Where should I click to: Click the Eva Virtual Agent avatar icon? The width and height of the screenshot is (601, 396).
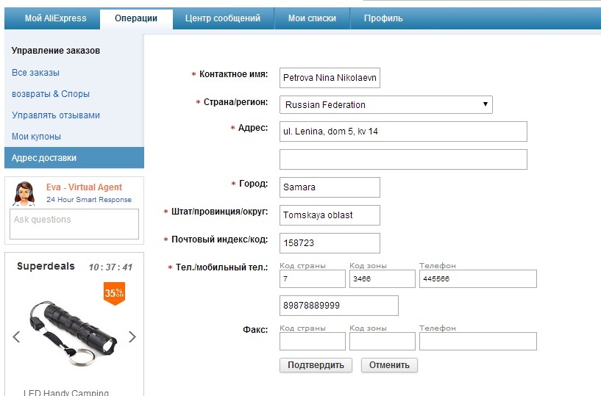25,193
